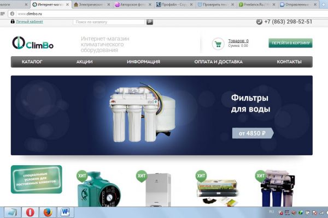The image size is (328, 218).
Task: Click the magnifier search button
Action: (150, 22)
